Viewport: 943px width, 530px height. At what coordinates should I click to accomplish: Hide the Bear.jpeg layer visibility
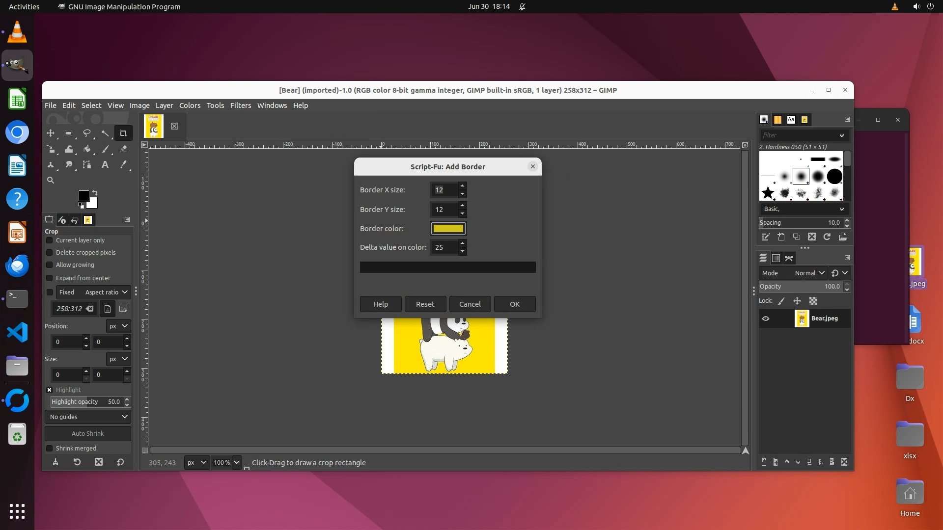(766, 318)
